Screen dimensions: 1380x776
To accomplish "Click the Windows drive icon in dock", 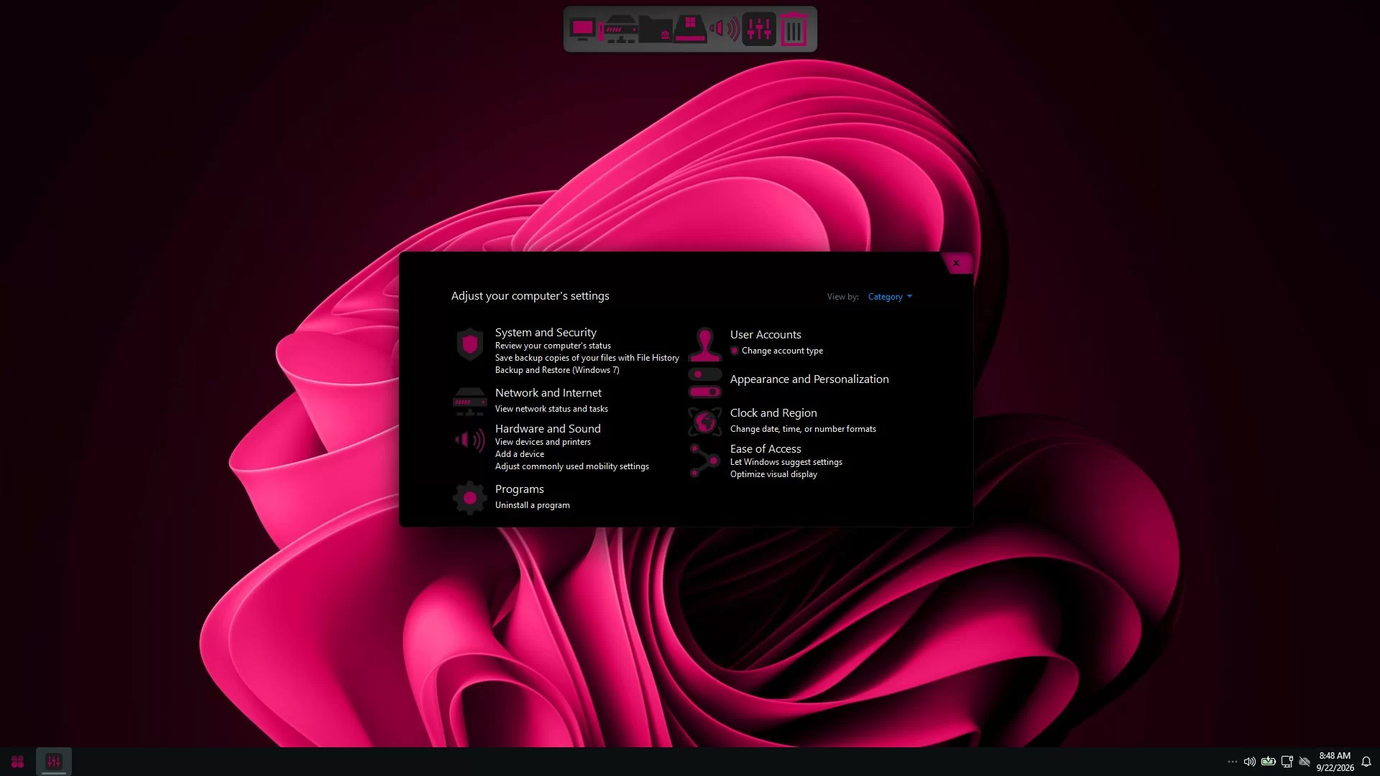I will point(690,29).
